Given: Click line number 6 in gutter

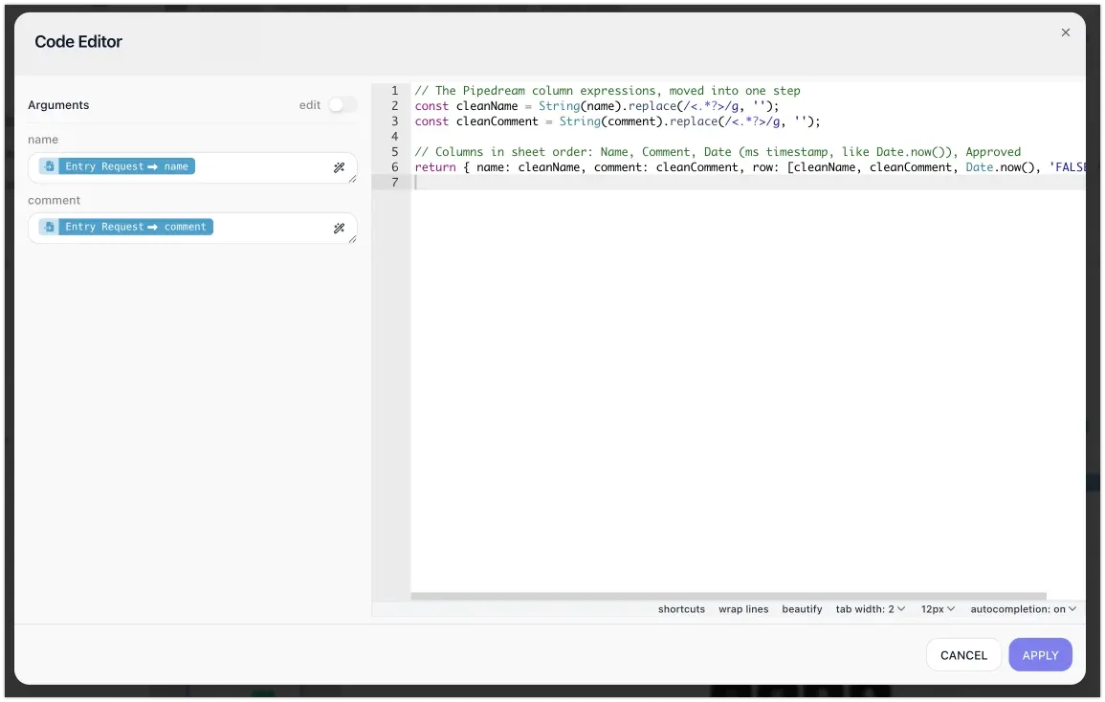Looking at the screenshot, I should pos(394,167).
